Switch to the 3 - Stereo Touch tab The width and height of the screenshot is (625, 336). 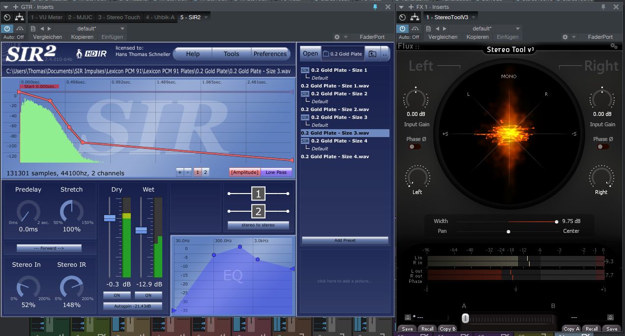(x=119, y=17)
